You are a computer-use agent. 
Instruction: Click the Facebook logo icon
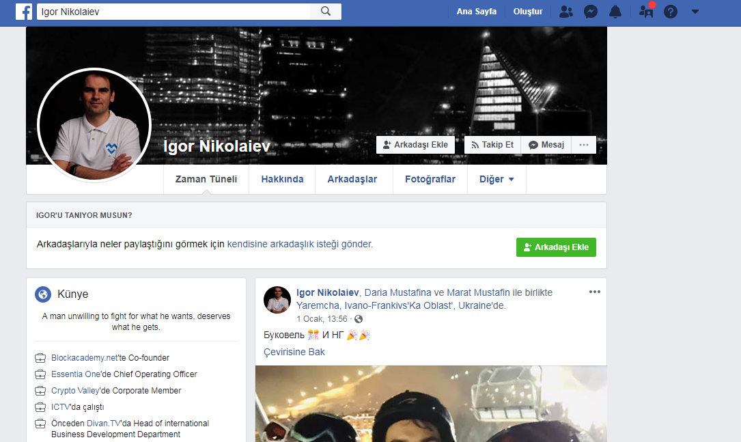coord(24,12)
